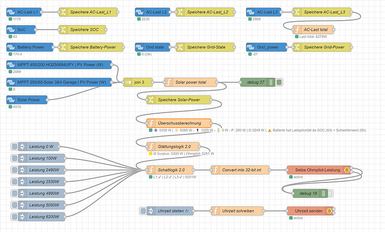Click the Victron icon on AC-Last L1 node
The height and width of the screenshot is (232, 385).
coord(11,12)
